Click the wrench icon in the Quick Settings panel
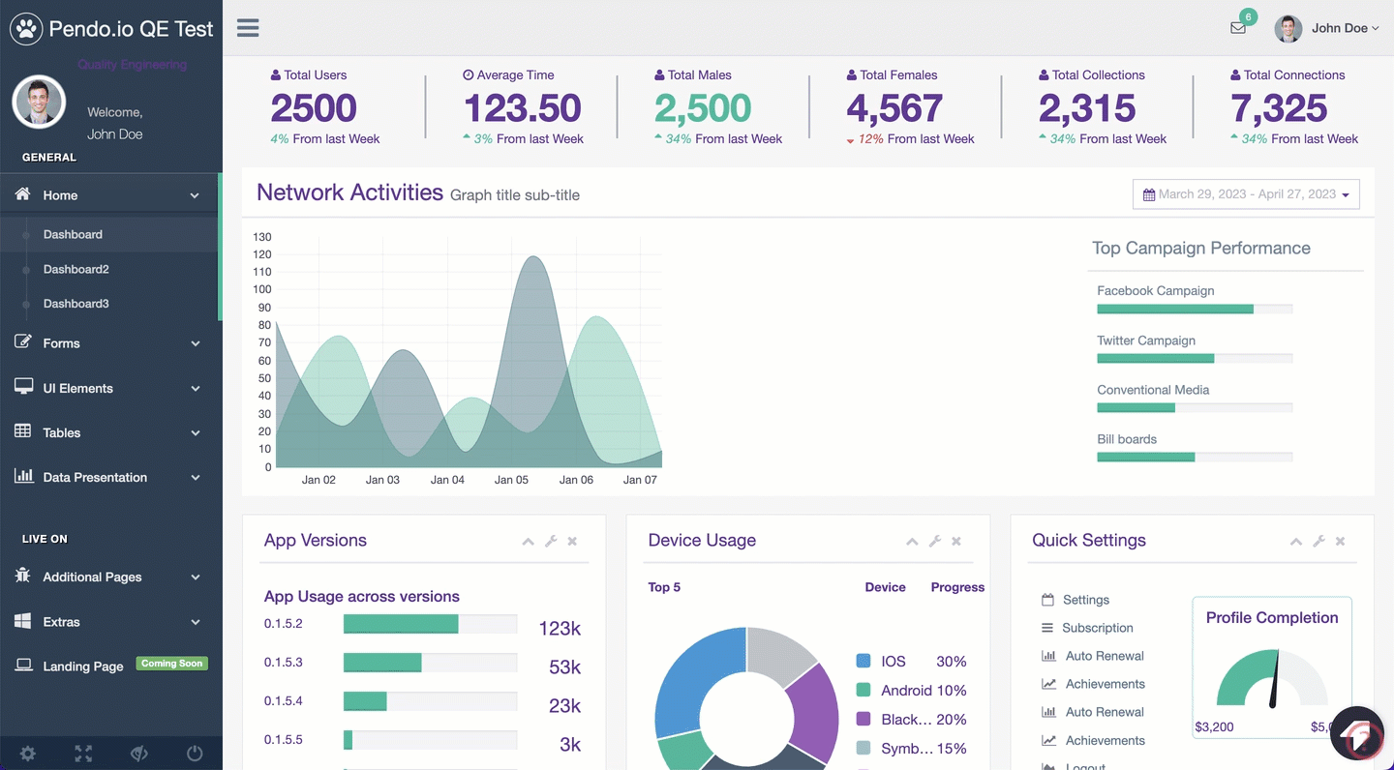 (x=1318, y=542)
